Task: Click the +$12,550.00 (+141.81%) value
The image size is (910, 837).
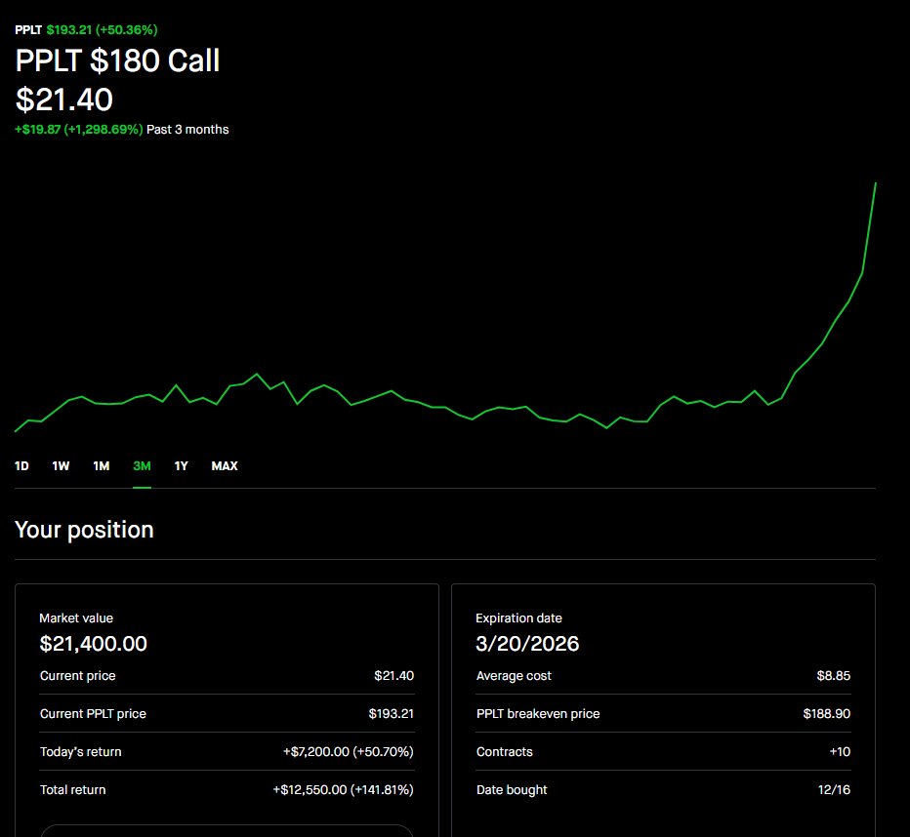Action: pyautogui.click(x=343, y=790)
